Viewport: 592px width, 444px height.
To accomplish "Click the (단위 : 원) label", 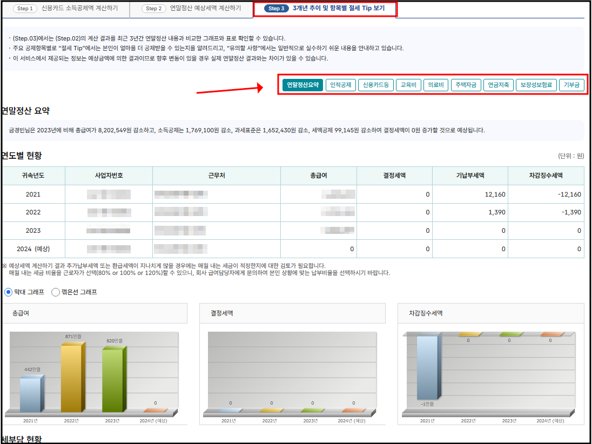I will pos(571,156).
